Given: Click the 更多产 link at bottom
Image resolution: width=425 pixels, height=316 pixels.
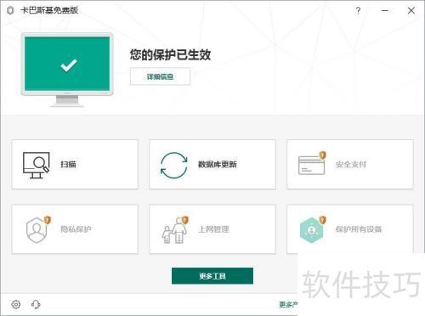Looking at the screenshot, I should [288, 305].
